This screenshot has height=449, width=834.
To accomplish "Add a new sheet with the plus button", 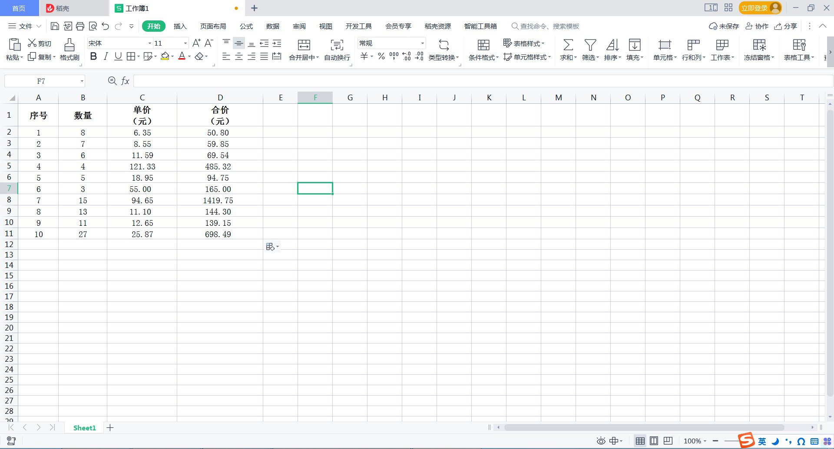I will click(110, 428).
